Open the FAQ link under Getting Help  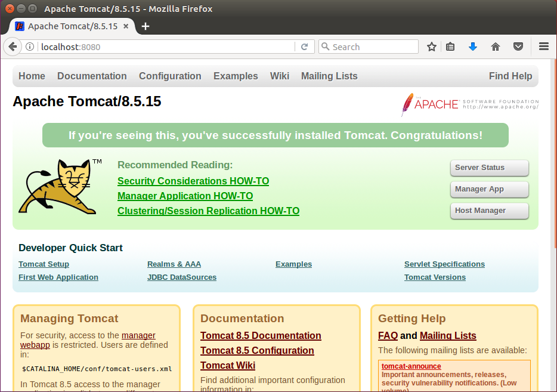click(388, 335)
